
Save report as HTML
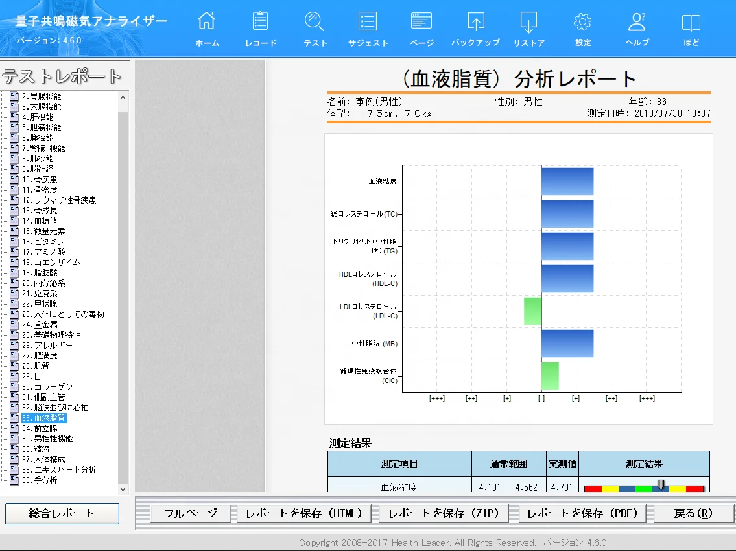coord(303,513)
